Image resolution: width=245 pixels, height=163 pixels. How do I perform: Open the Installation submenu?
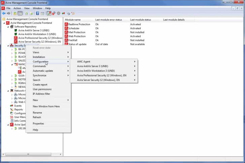(48, 57)
